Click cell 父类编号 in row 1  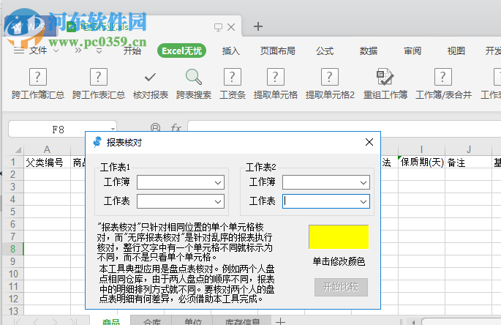[x=47, y=162]
